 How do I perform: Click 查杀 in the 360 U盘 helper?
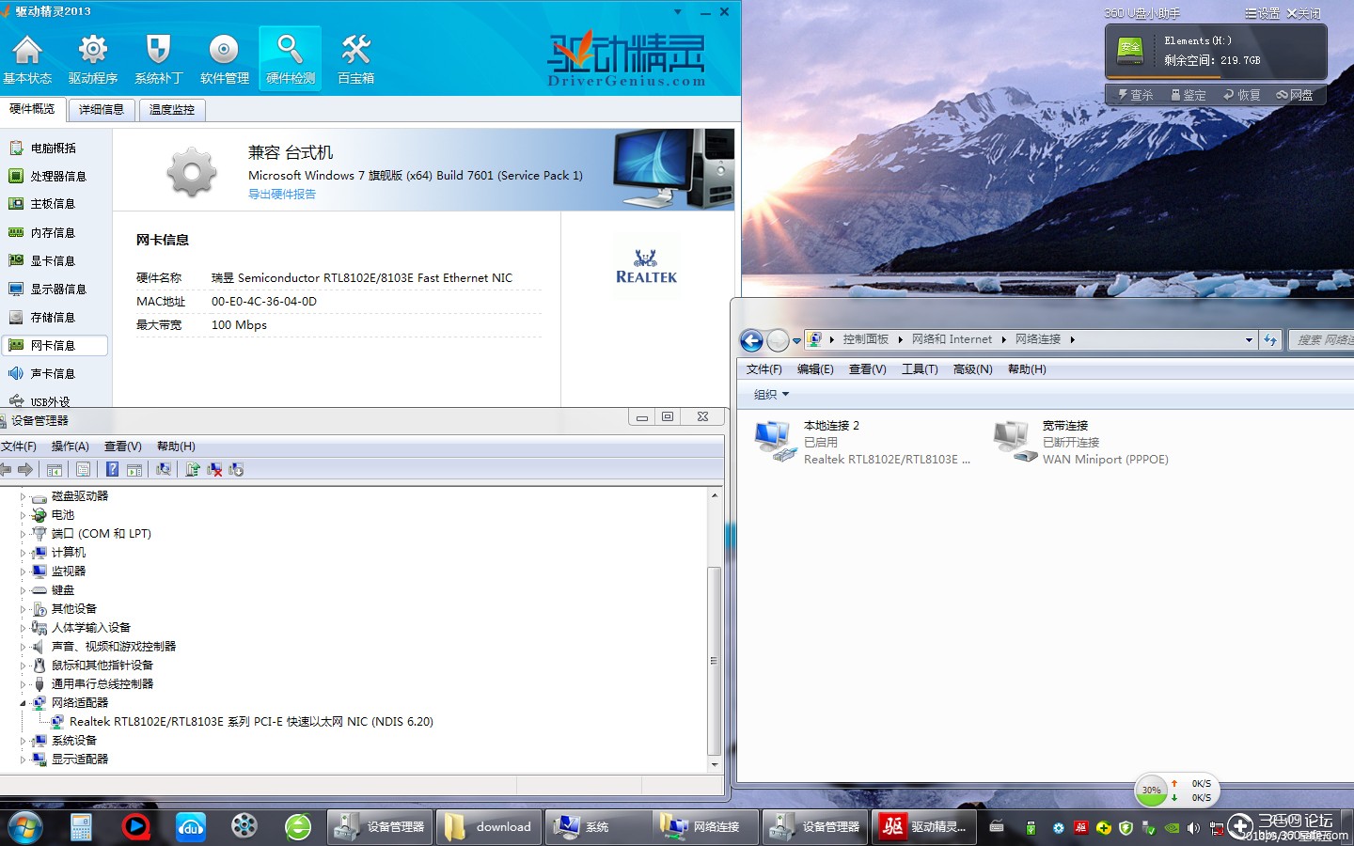coord(1135,95)
